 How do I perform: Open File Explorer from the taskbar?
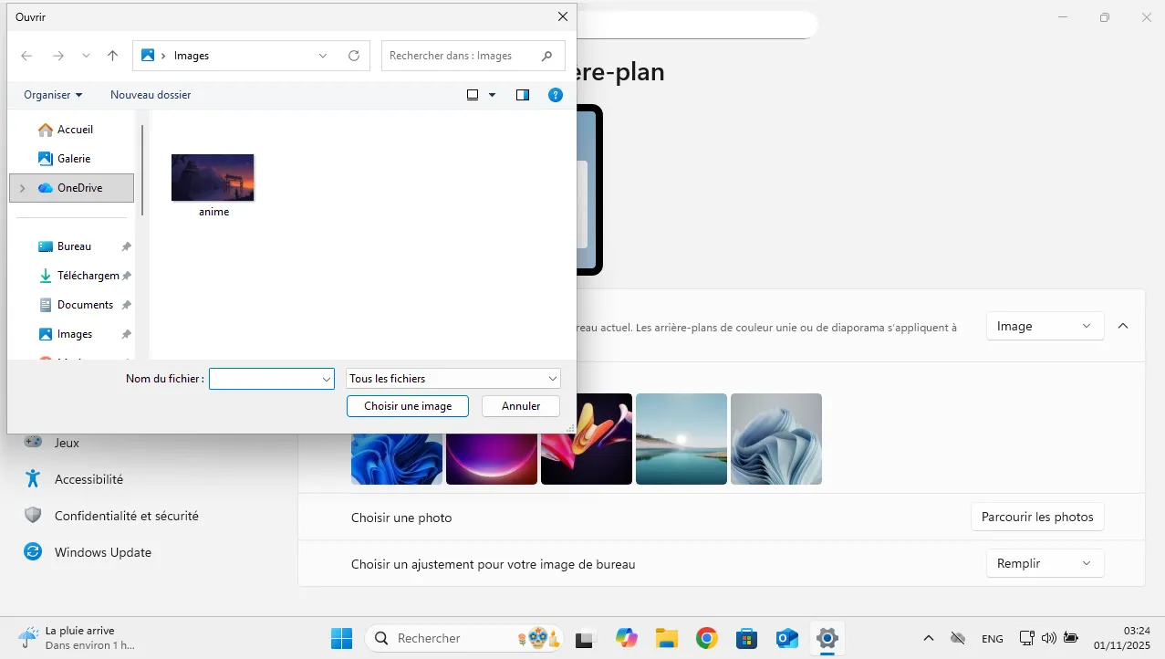pos(666,638)
